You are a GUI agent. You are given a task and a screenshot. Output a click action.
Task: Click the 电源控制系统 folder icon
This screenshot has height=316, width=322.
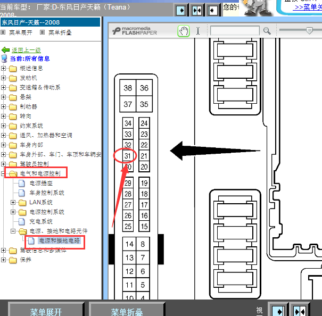click(x=22, y=212)
